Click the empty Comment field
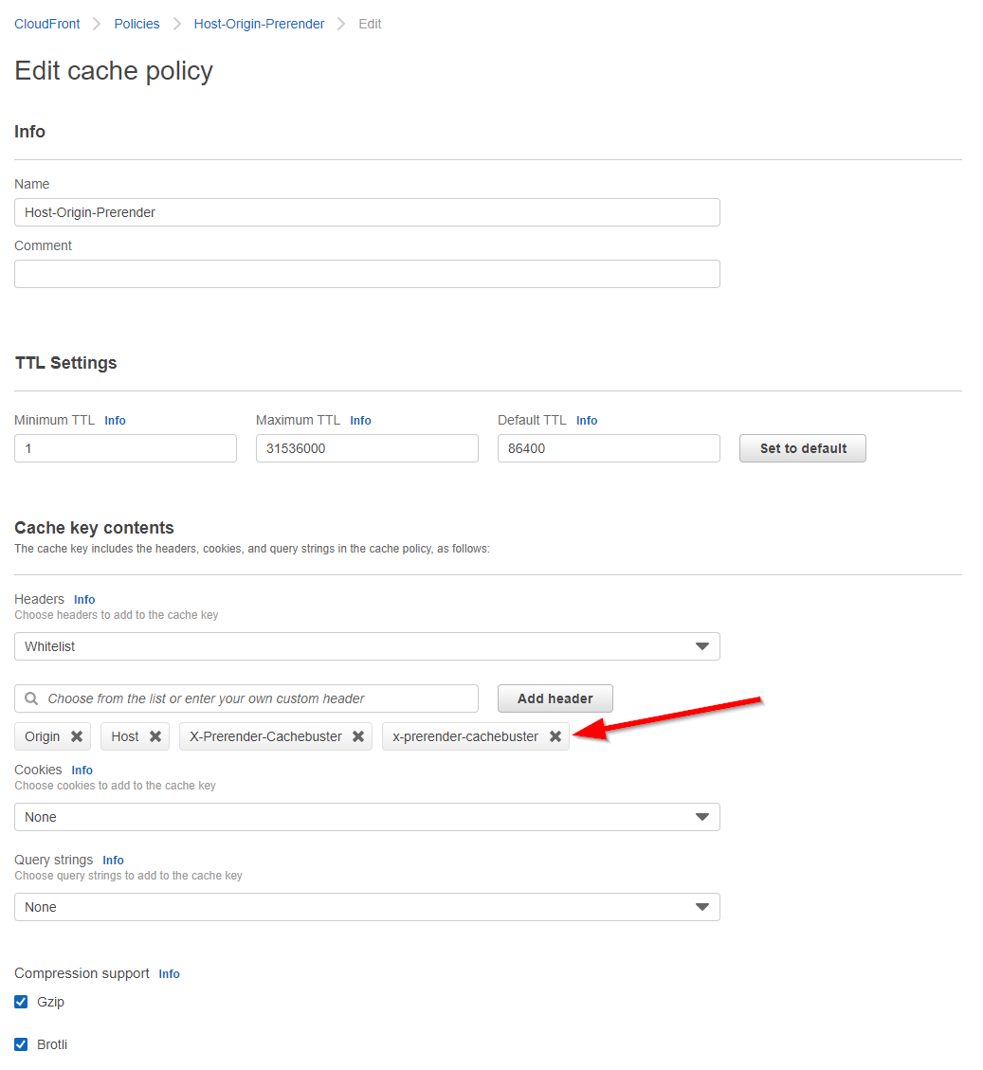Screen dimensions: 983x1070 [367, 273]
